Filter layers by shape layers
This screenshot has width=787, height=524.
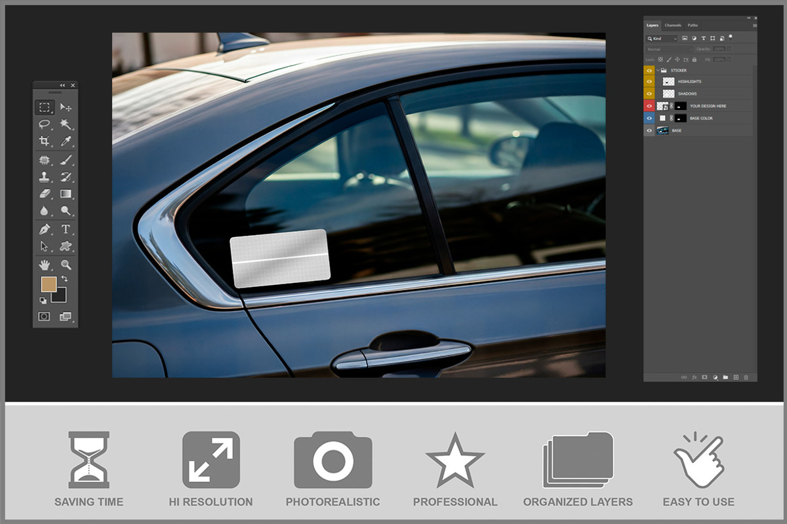713,38
